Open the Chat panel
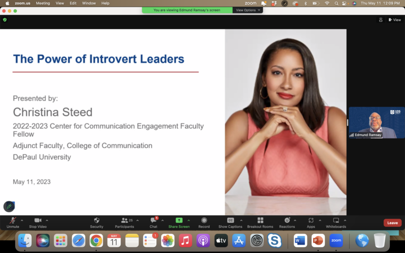Viewport: 405px width, 253px height. tap(153, 221)
